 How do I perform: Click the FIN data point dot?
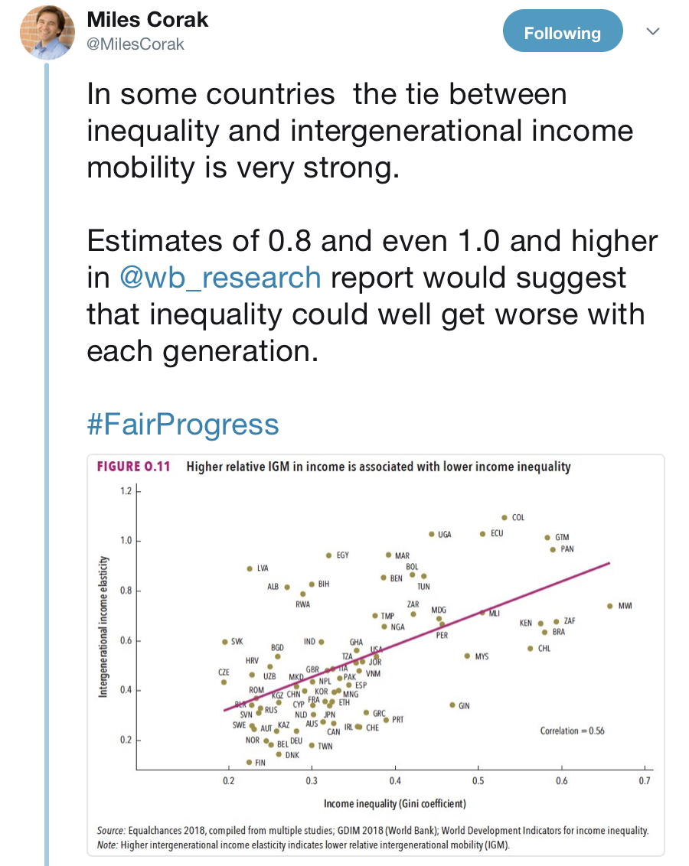click(x=249, y=762)
